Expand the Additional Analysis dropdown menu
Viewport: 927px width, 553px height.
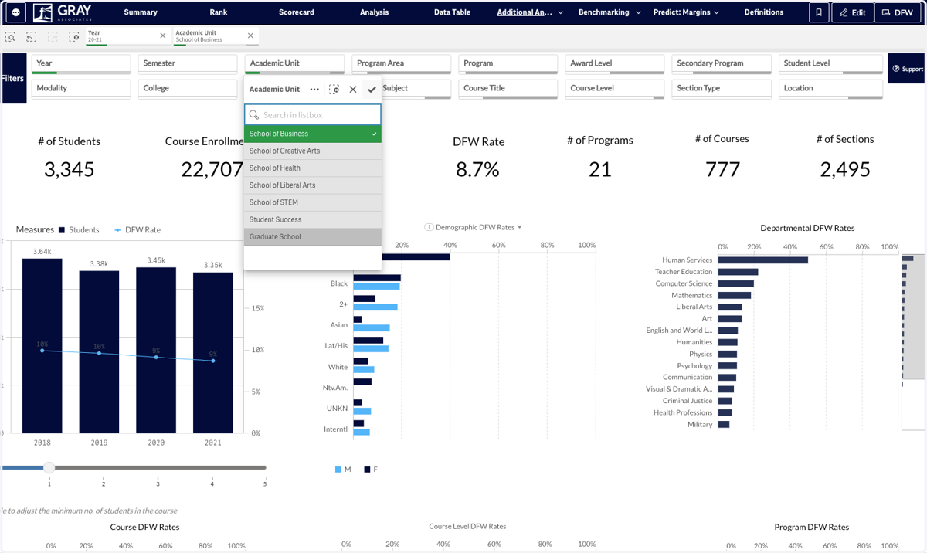point(530,12)
